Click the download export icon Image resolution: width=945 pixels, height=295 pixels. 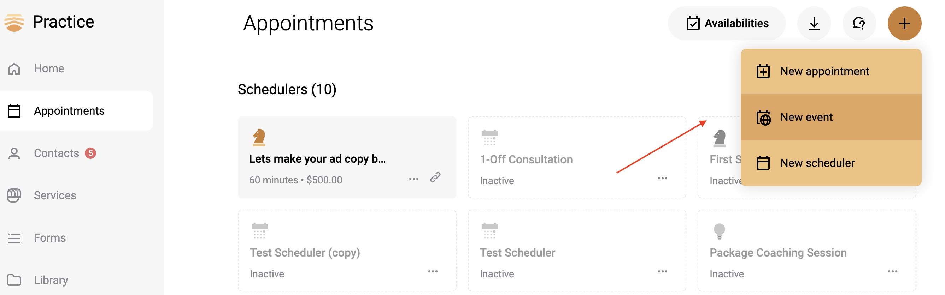[814, 23]
